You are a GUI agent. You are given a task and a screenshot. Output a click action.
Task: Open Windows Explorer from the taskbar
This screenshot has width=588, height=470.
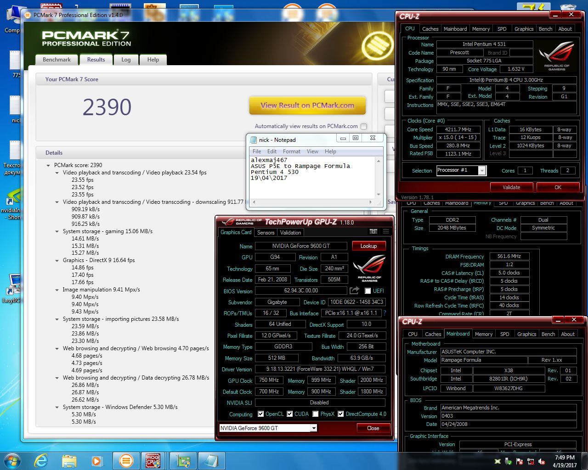(69, 461)
